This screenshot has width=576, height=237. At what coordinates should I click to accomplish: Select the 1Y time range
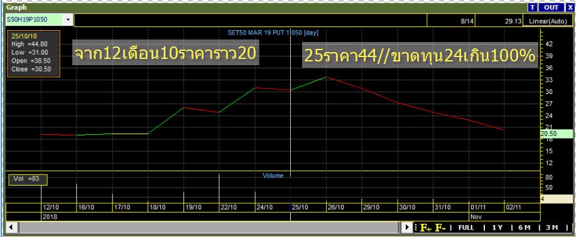click(497, 228)
